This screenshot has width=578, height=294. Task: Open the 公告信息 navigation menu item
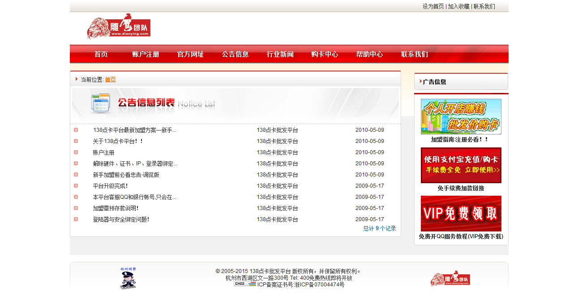(235, 54)
